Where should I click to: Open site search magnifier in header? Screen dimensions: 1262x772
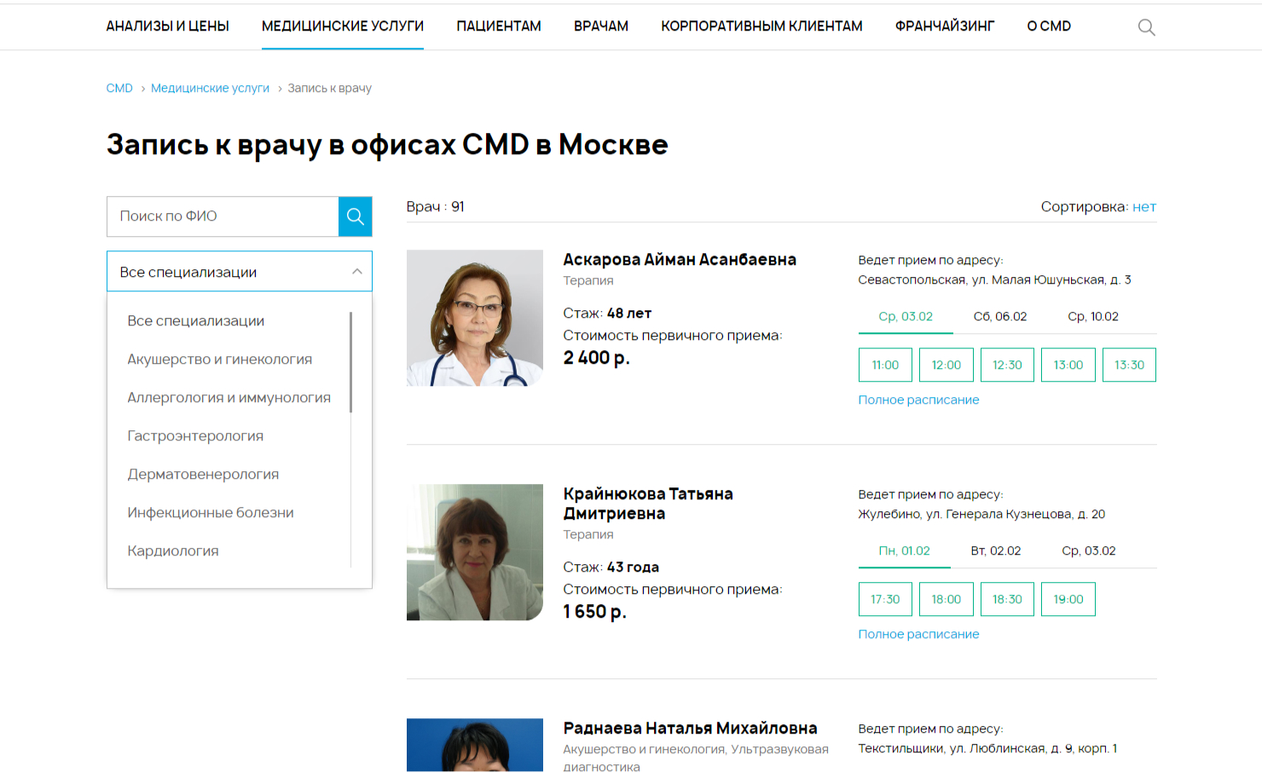point(1147,27)
